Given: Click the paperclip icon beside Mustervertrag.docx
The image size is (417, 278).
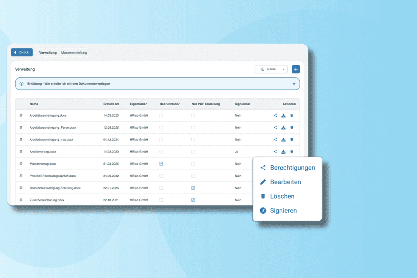Looking at the screenshot, I should pyautogui.click(x=22, y=164).
